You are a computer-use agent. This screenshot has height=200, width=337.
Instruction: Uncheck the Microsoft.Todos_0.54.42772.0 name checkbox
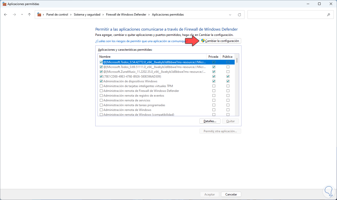point(101,62)
